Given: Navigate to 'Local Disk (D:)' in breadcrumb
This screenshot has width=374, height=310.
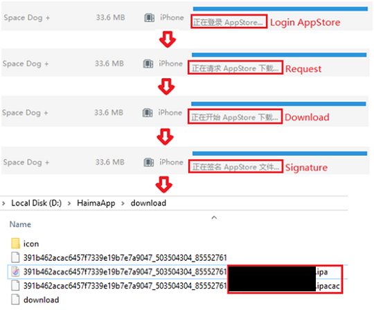Looking at the screenshot, I should click(x=37, y=203).
